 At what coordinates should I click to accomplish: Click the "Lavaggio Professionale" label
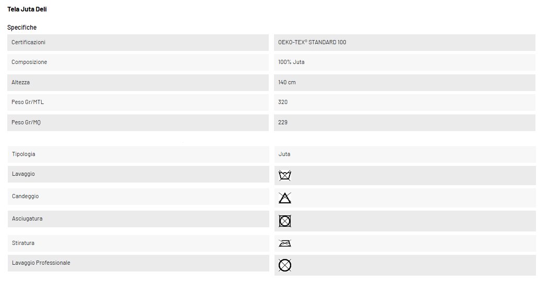(41, 263)
